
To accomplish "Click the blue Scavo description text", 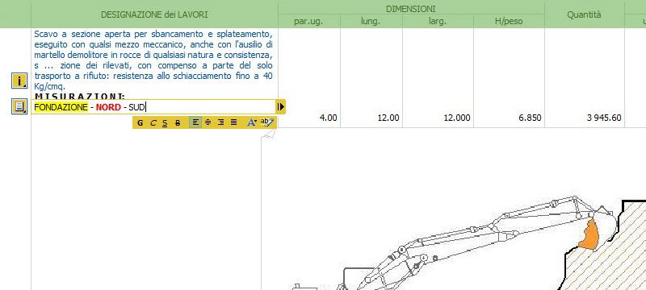I will pyautogui.click(x=153, y=60).
